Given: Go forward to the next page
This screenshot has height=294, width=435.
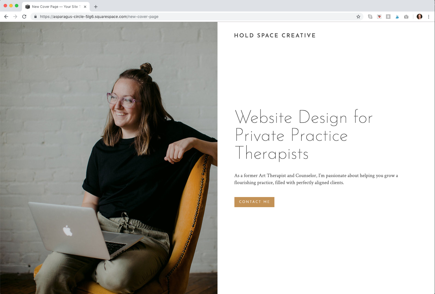Looking at the screenshot, I should (15, 17).
